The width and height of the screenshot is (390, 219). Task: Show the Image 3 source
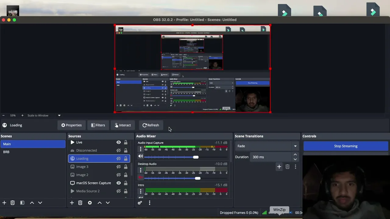[x=119, y=167]
